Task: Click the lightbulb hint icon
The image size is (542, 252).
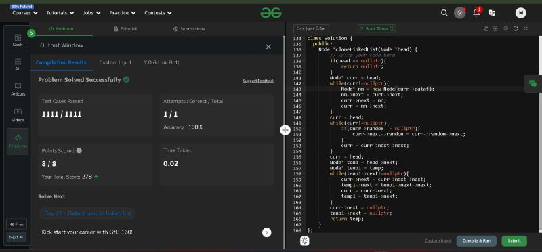Action: (x=304, y=241)
